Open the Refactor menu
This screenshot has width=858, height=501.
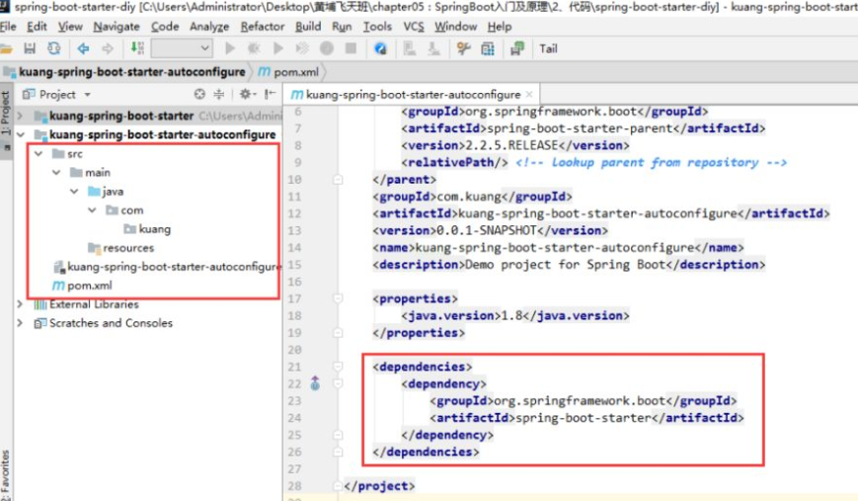coord(263,27)
